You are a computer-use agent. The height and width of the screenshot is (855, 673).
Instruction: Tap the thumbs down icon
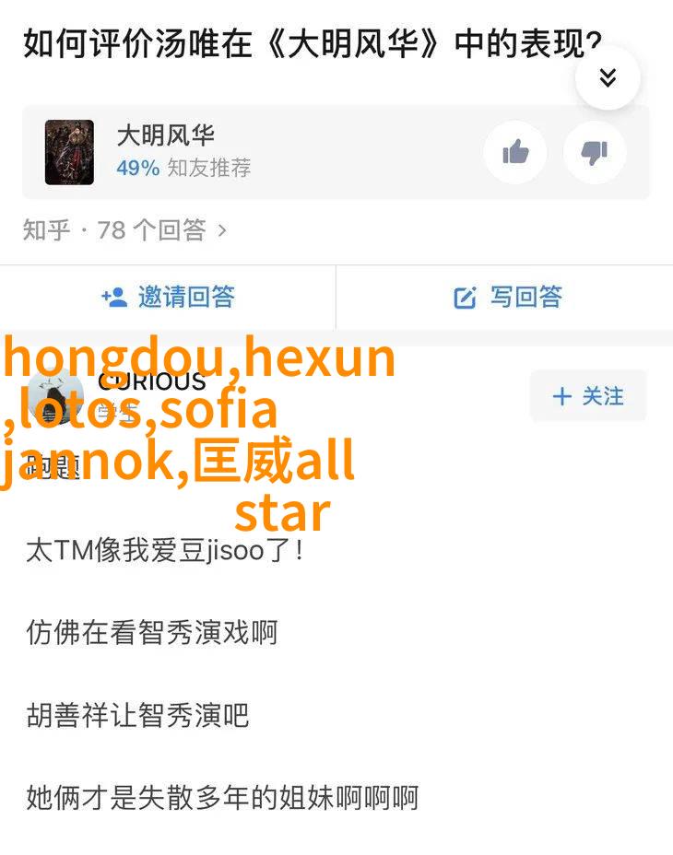[x=595, y=152]
